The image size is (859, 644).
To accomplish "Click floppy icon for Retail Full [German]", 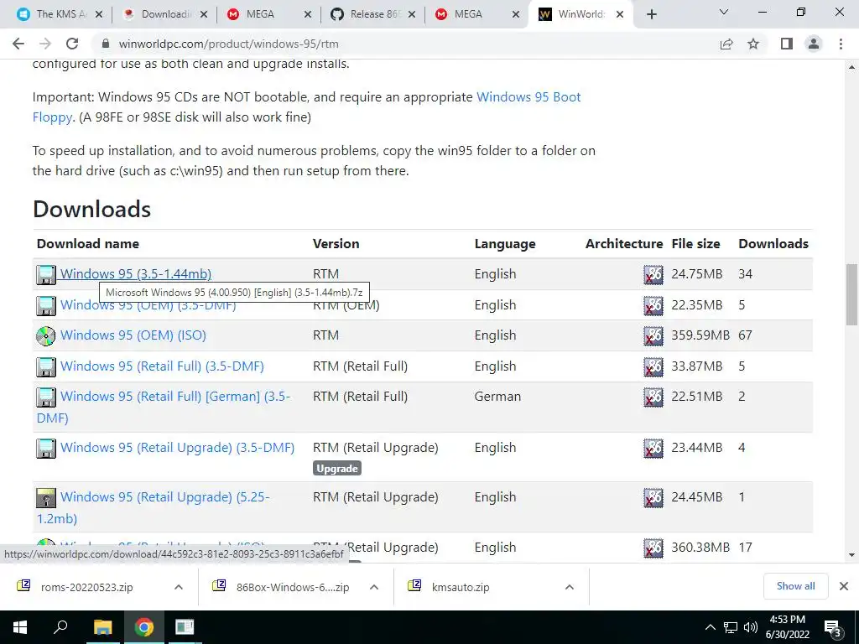I will point(46,397).
